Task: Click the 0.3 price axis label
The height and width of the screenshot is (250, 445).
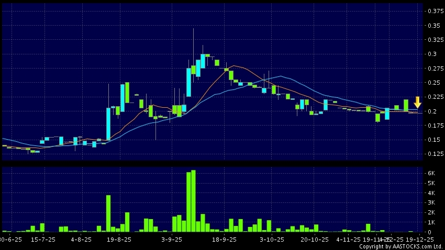Action: pos(432,54)
